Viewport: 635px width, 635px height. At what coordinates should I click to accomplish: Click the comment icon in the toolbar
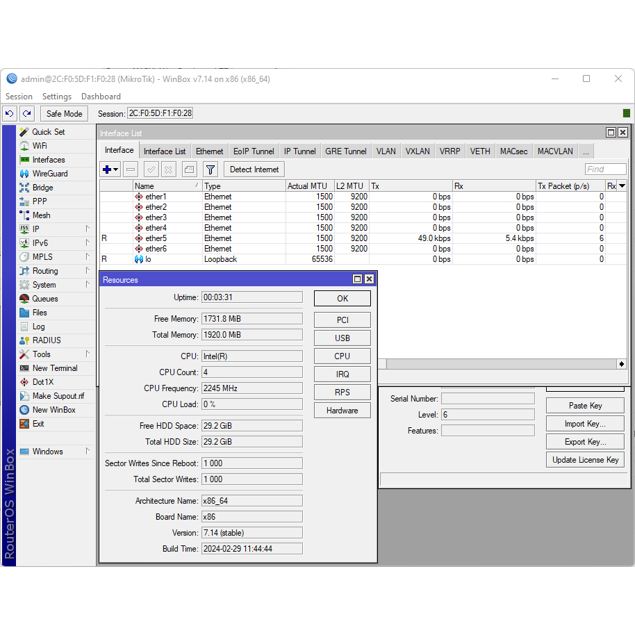pyautogui.click(x=189, y=170)
